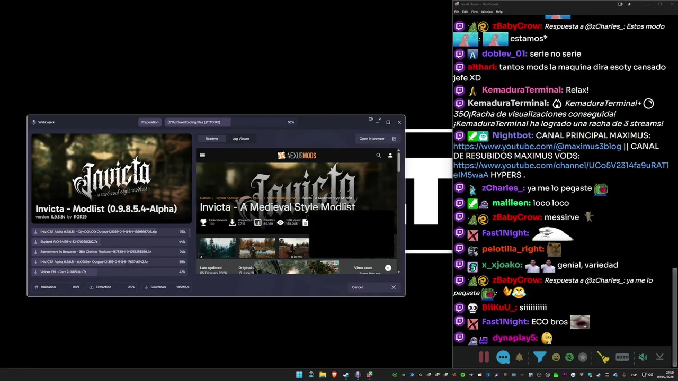This screenshot has width=678, height=381.
Task: Click username KemaduraTerminal in Relax! message
Action: pos(522,90)
